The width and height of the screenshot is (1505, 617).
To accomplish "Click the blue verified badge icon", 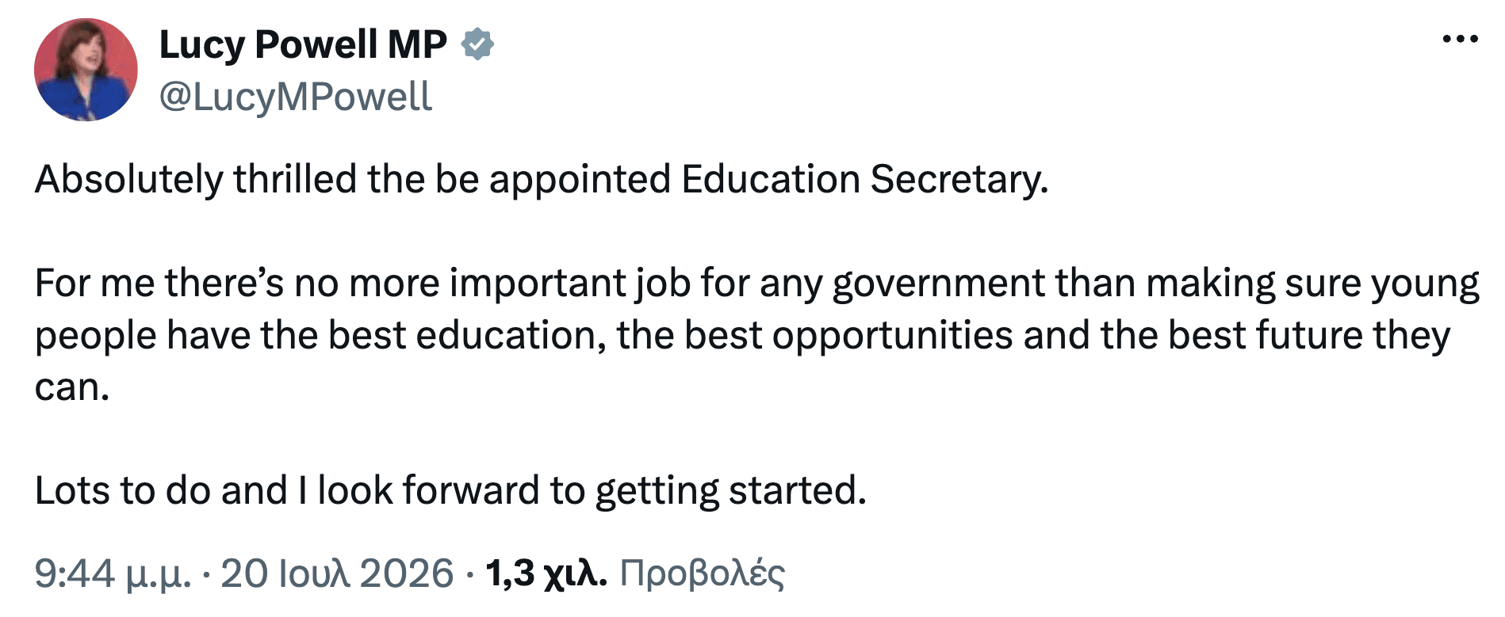I will tap(477, 44).
